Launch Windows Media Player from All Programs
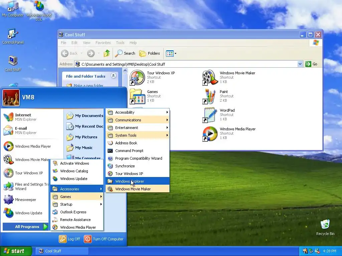 (x=77, y=227)
